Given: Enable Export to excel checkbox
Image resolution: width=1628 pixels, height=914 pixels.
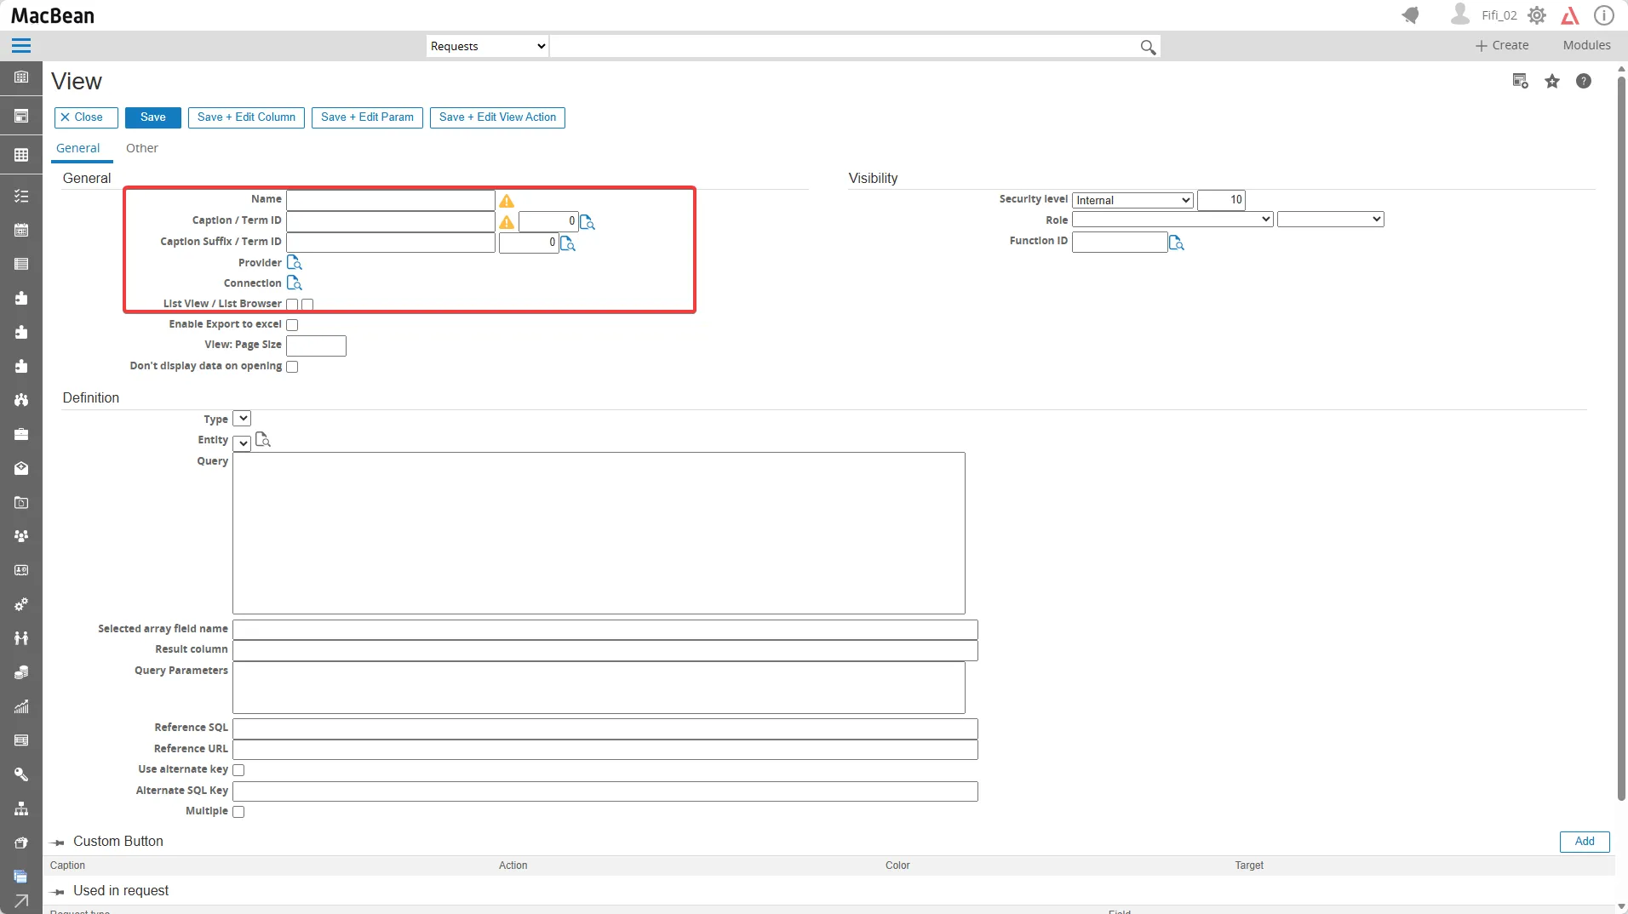Looking at the screenshot, I should (x=292, y=325).
